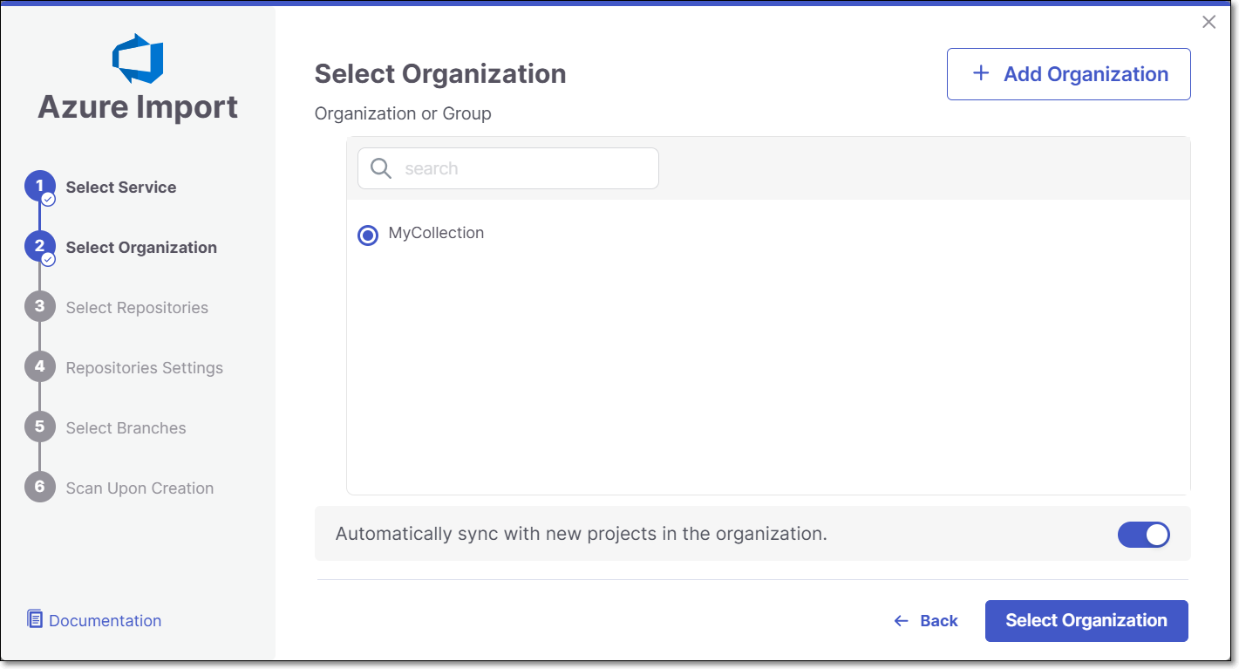Disable automatic sync with new projects toggle
This screenshot has height=669, width=1239.
1143,535
